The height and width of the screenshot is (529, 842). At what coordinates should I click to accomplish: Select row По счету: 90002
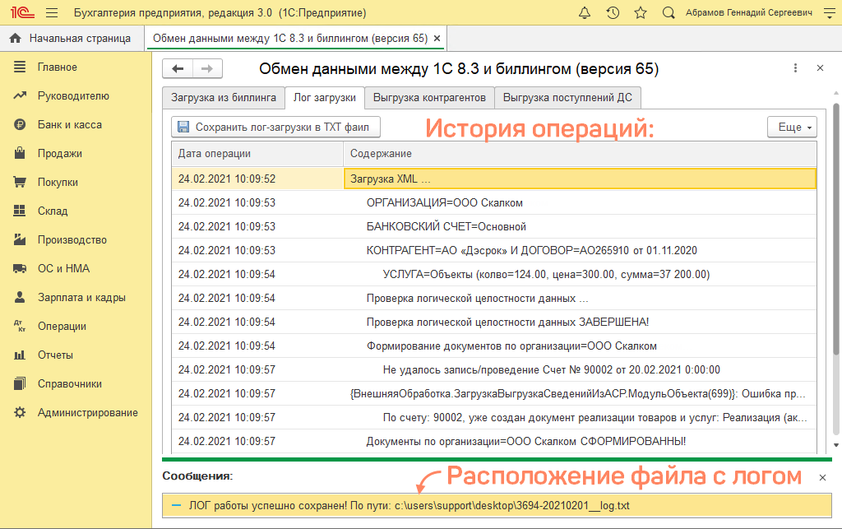(494, 417)
